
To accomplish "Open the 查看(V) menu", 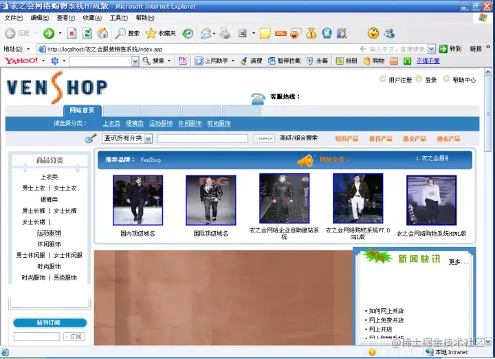I will 66,18.
